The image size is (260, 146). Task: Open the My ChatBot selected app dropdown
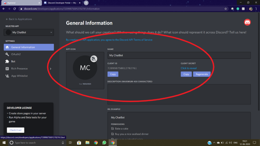pos(29,32)
